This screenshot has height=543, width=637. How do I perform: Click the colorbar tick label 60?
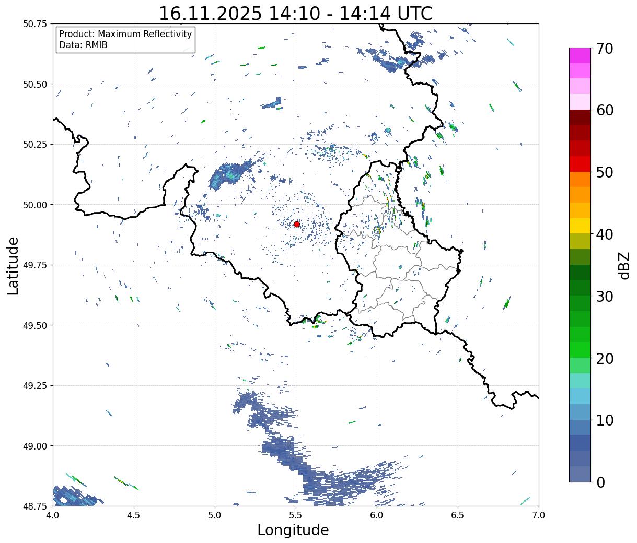pos(605,110)
